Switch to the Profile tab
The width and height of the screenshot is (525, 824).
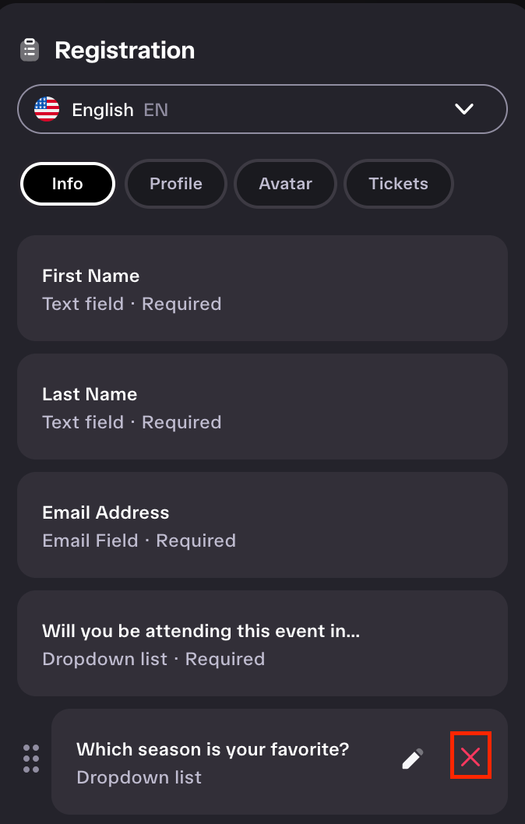click(175, 183)
